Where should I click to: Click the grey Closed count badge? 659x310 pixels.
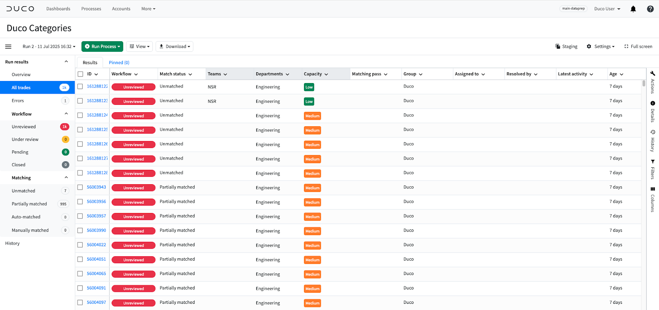(65, 165)
